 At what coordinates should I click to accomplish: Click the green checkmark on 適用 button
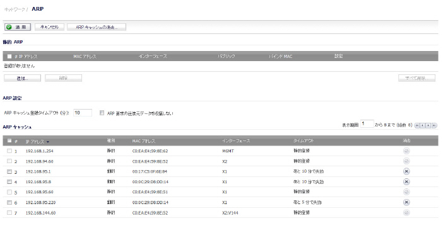(x=9, y=27)
